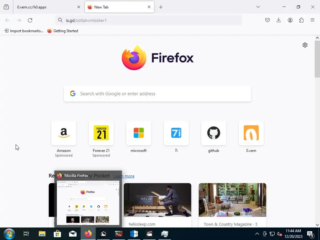Click the page scrollbar down arrow
320x240 pixels.
pyautogui.click(x=317, y=225)
